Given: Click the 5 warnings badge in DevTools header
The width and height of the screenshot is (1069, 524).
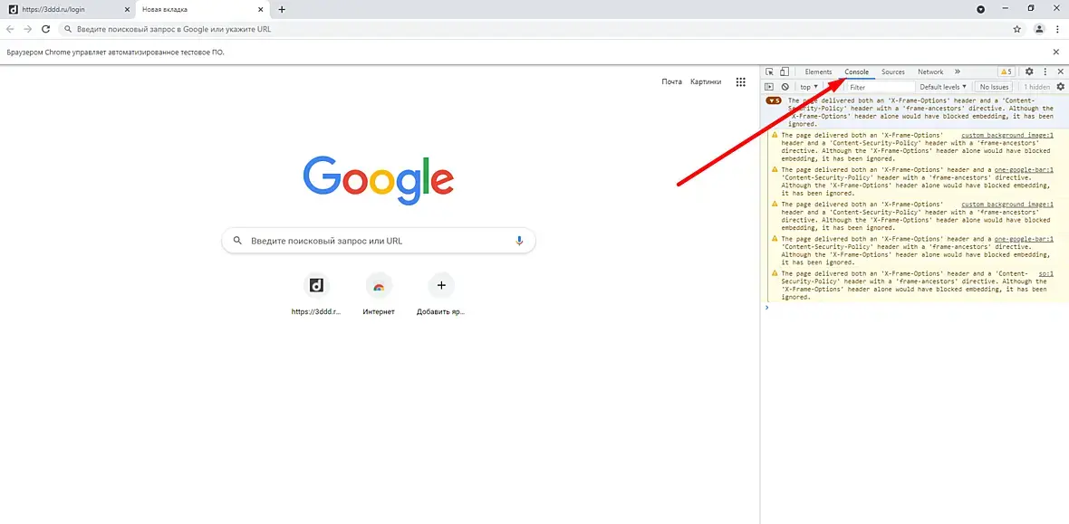Looking at the screenshot, I should coord(1006,71).
